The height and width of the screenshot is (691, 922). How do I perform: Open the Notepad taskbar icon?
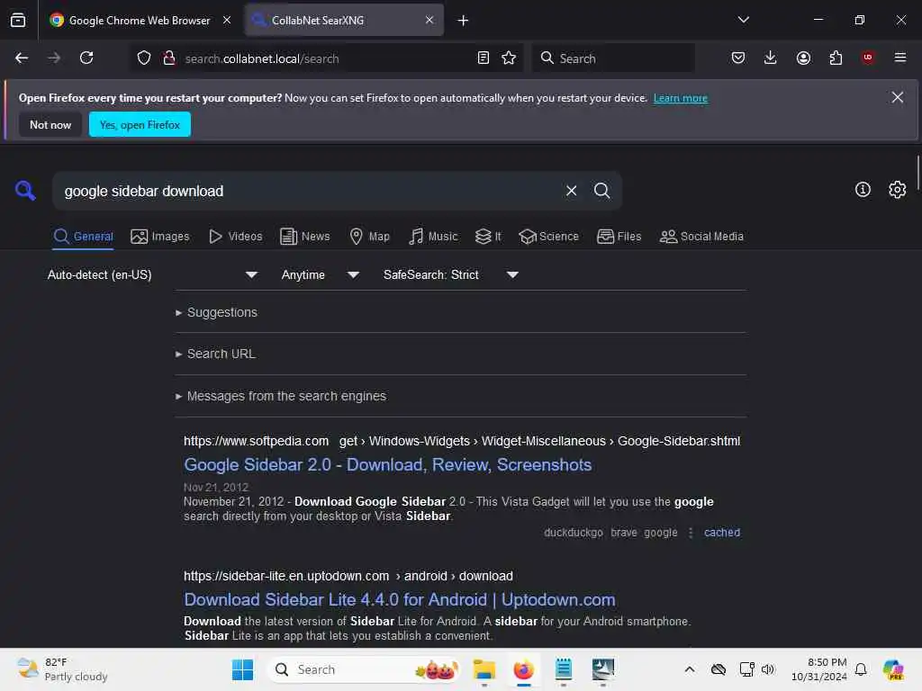click(563, 669)
